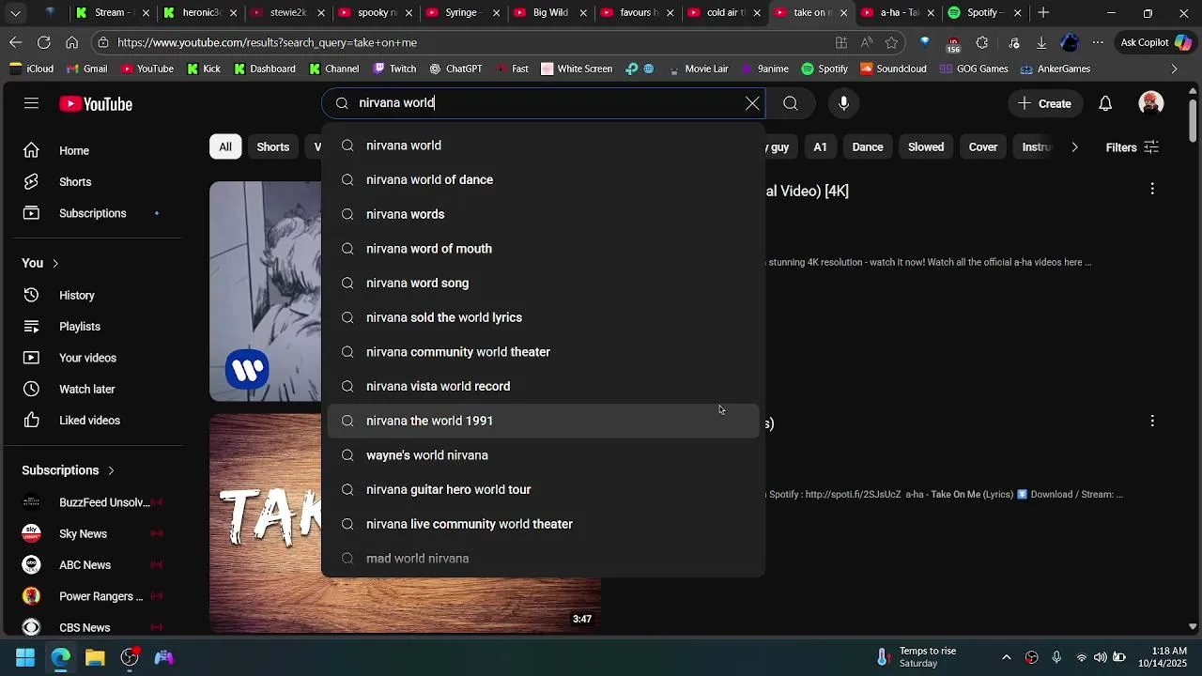Open the second video's three-dot menu
The width and height of the screenshot is (1202, 676).
[x=1152, y=422]
